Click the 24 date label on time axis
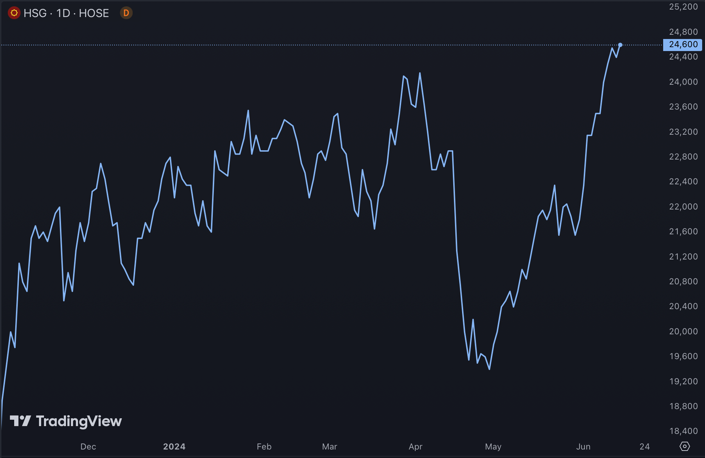Screen dimensions: 705x458 tap(645, 447)
